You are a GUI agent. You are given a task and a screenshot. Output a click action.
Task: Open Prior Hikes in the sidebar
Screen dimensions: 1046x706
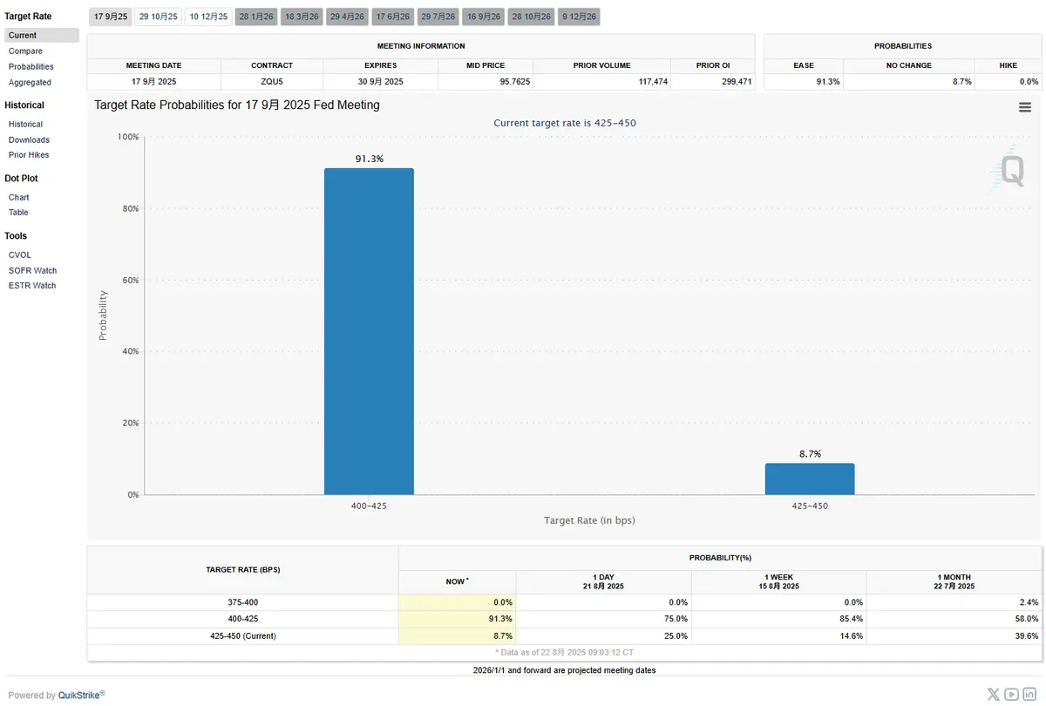tap(29, 155)
